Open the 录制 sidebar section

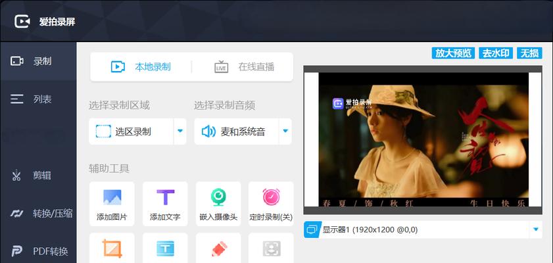coord(38,61)
